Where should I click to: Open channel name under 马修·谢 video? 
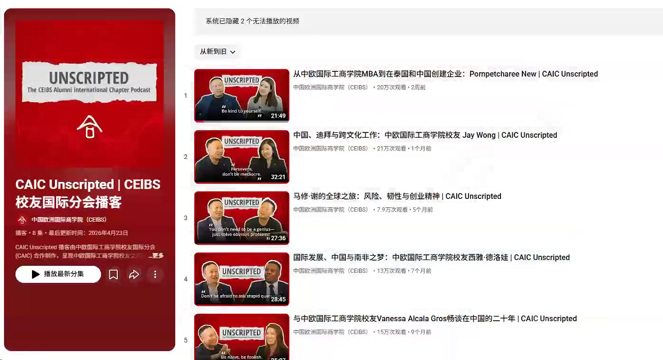click(330, 210)
